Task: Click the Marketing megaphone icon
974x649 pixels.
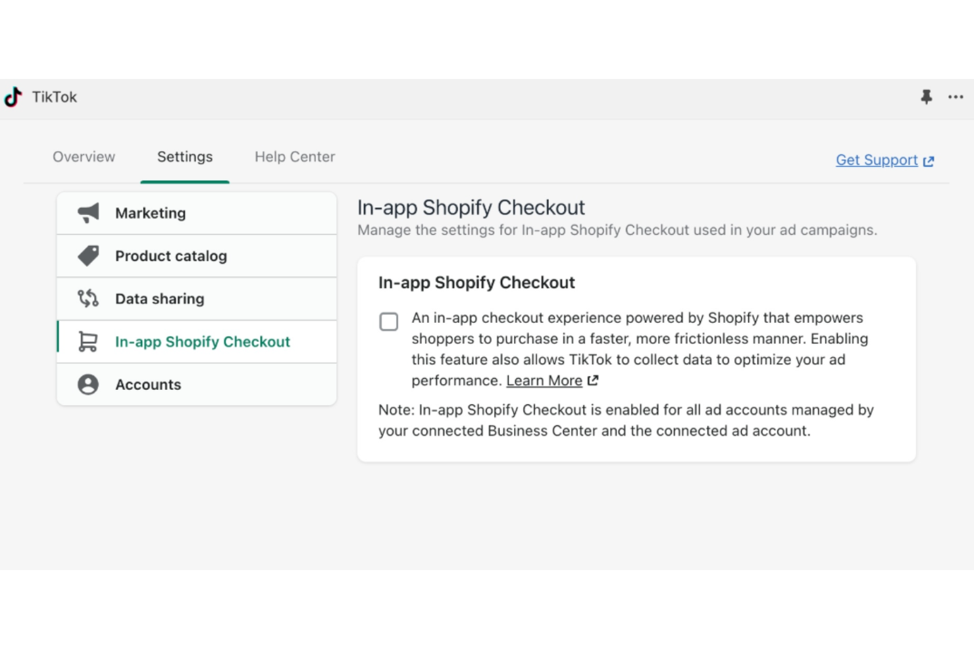Action: [88, 213]
